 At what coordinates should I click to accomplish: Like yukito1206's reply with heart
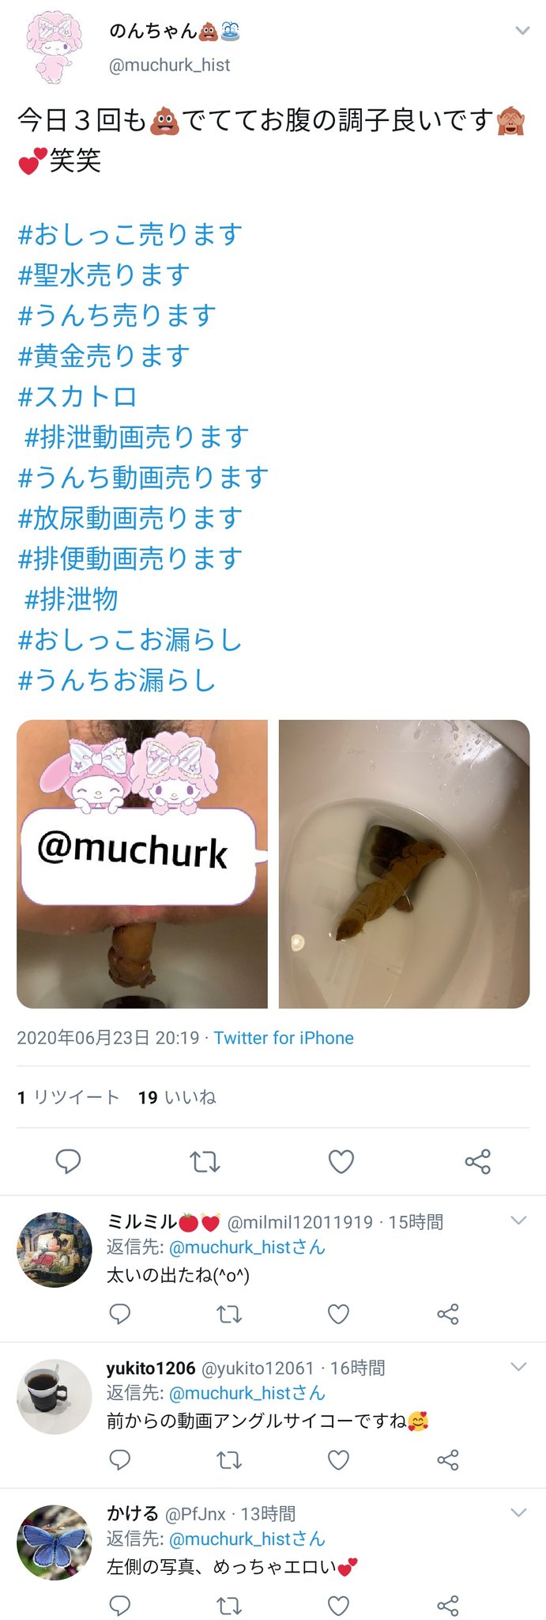click(x=338, y=1459)
